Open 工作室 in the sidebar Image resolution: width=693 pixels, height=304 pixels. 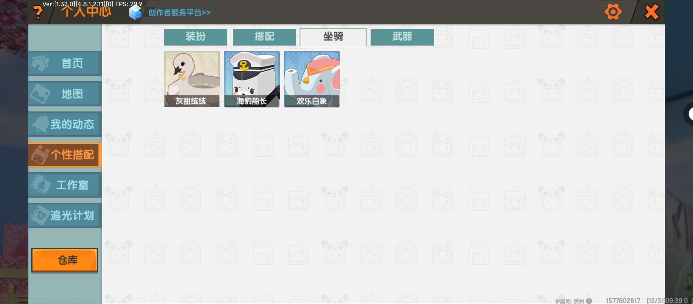click(65, 185)
